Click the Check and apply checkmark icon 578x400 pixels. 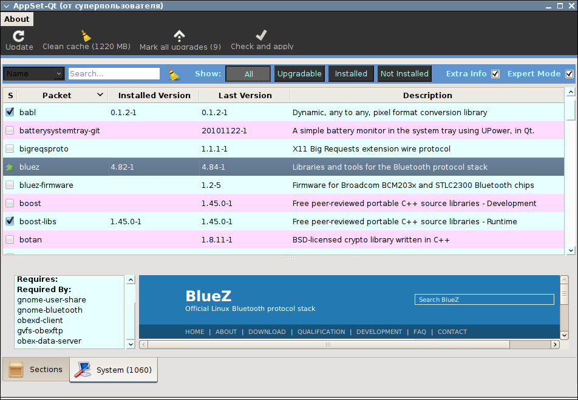[261, 35]
